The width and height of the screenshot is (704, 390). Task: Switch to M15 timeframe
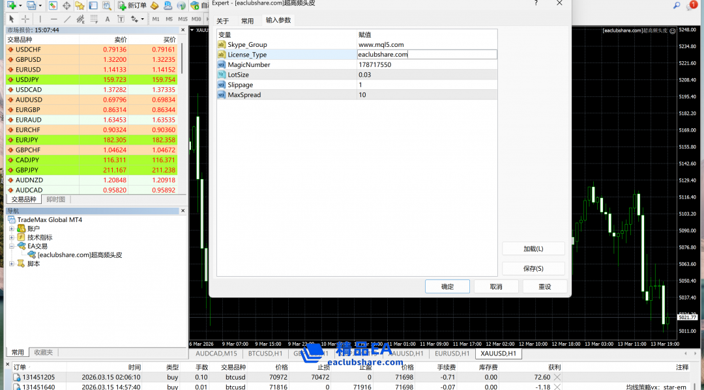[183, 19]
